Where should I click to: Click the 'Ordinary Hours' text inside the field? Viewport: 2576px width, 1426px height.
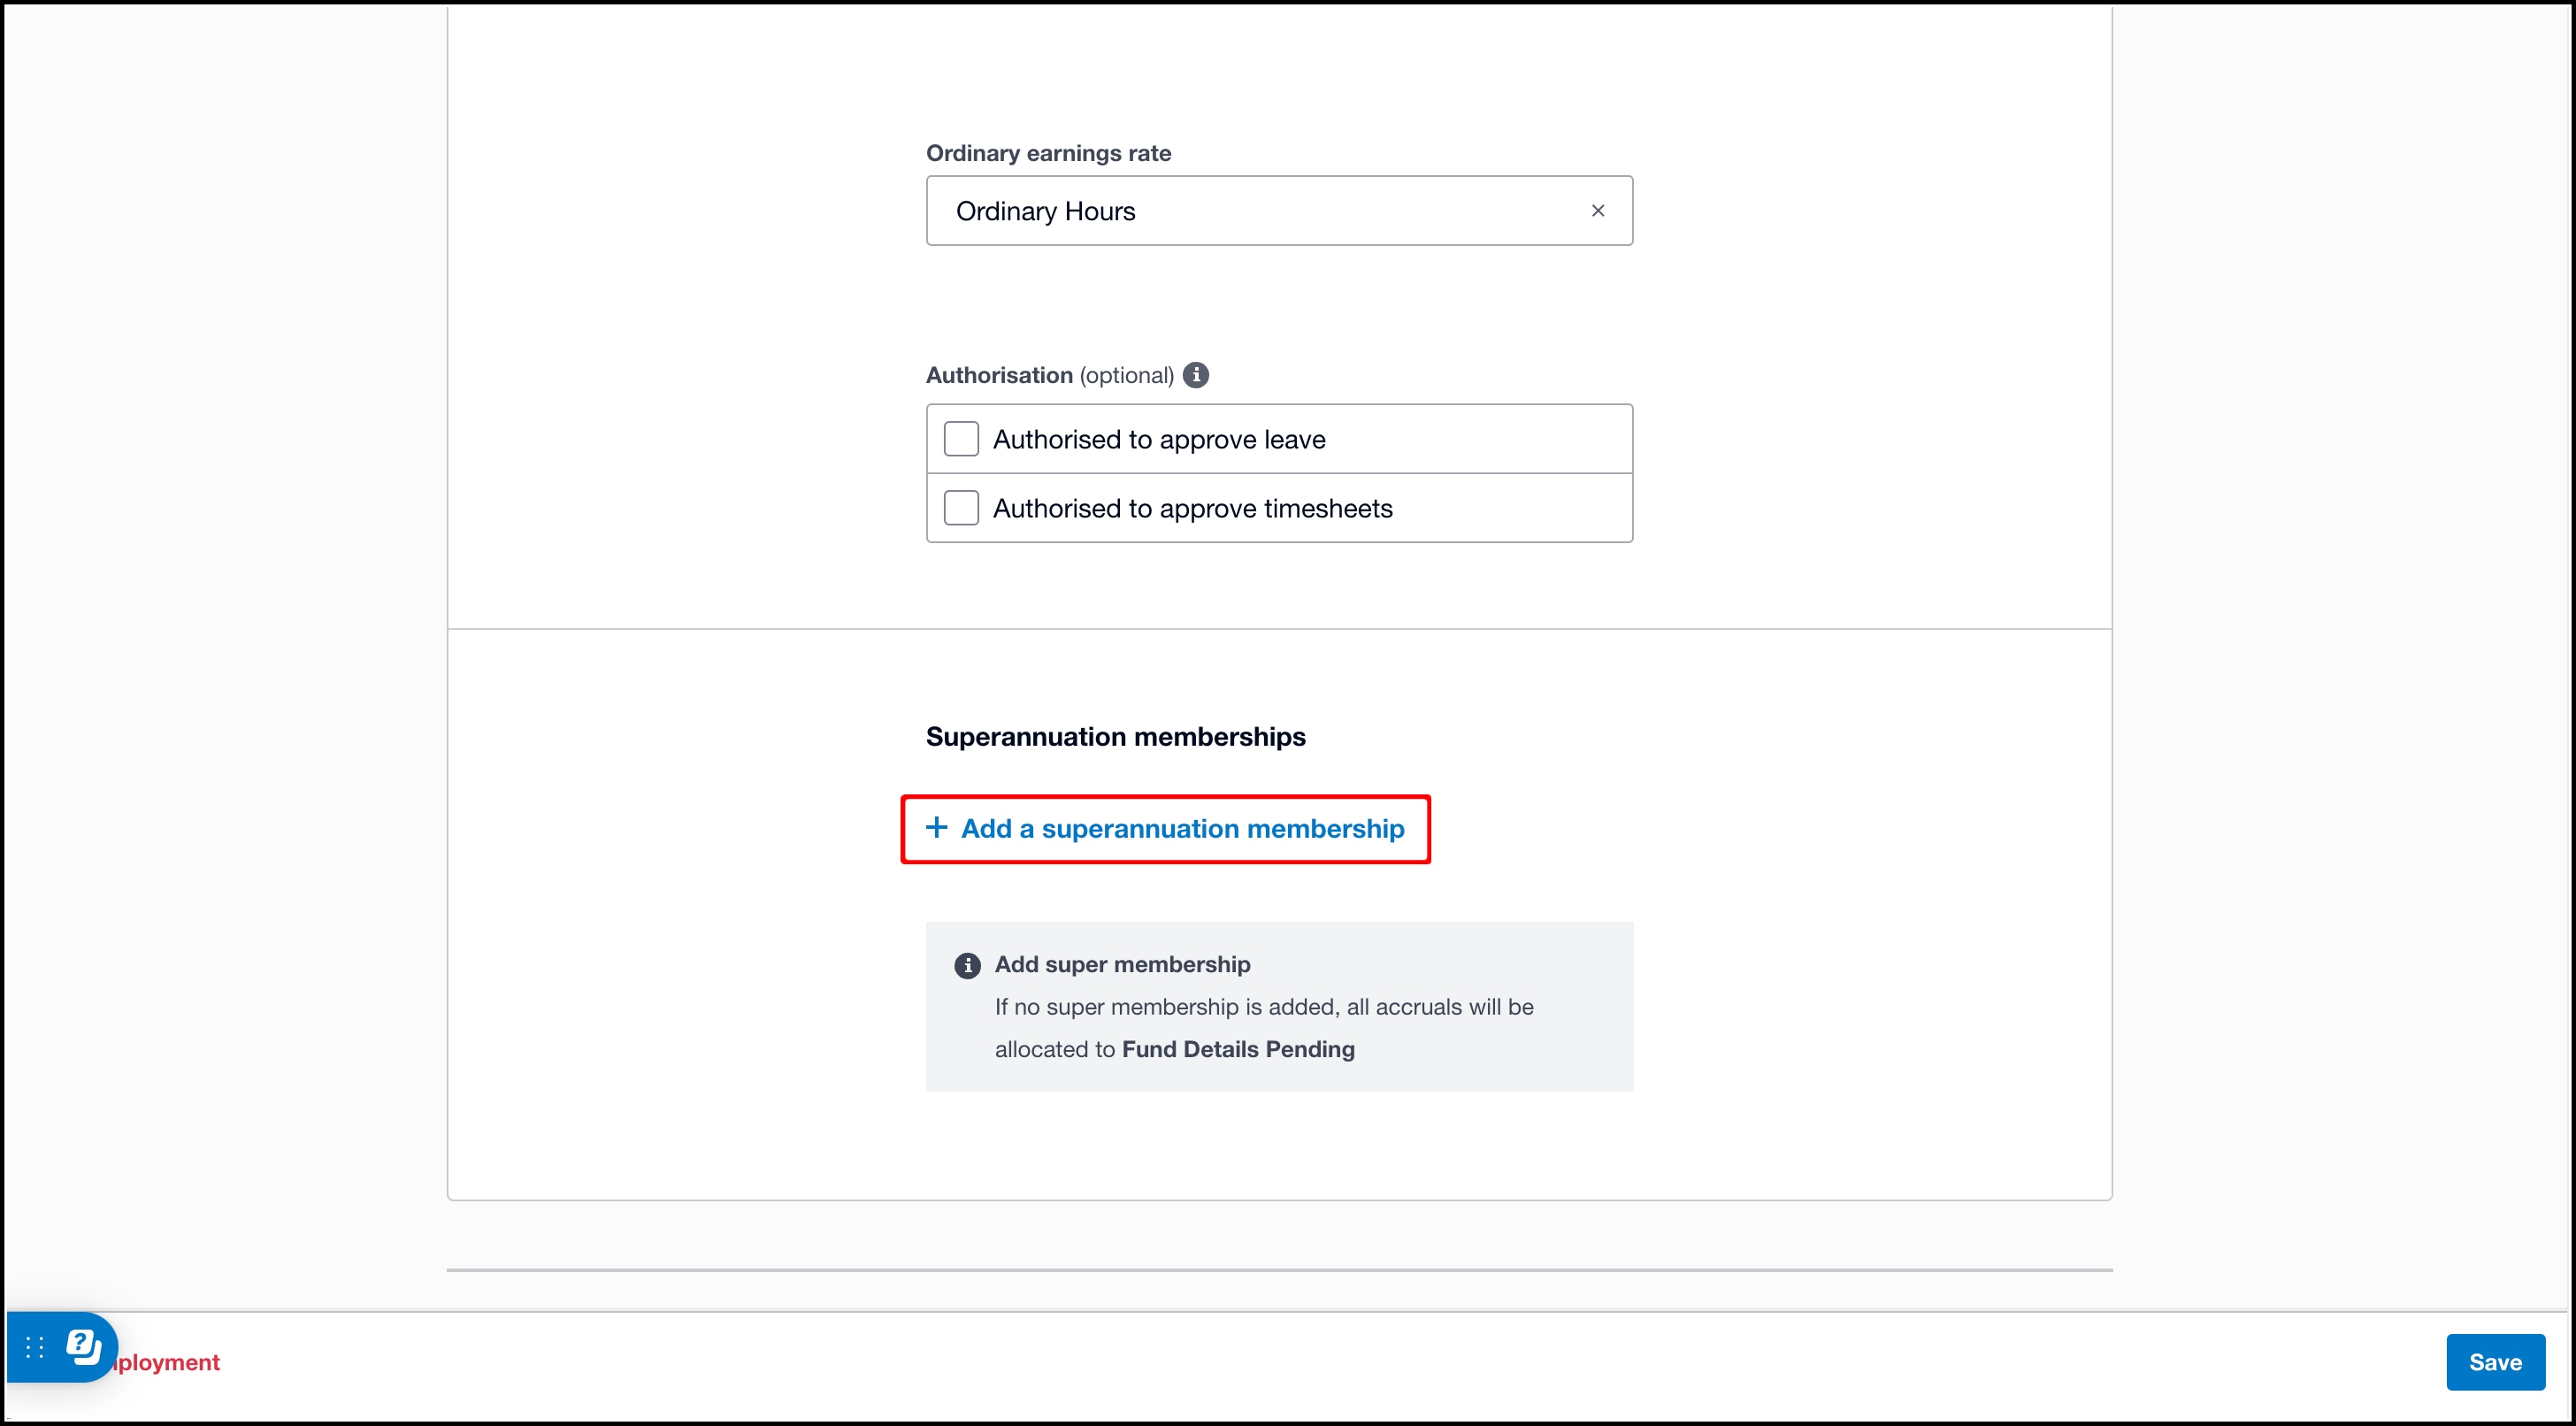(1045, 211)
